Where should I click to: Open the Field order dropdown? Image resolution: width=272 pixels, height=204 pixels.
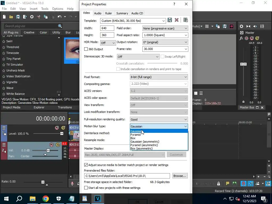tap(186, 28)
